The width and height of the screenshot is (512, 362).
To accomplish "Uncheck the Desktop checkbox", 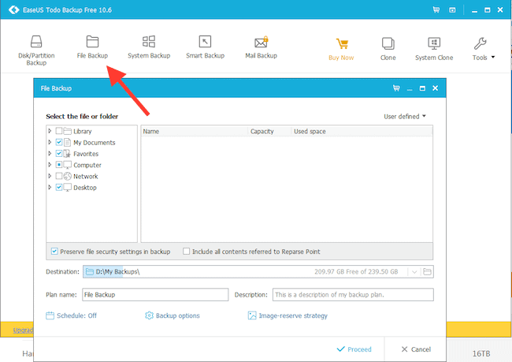I will (x=59, y=187).
